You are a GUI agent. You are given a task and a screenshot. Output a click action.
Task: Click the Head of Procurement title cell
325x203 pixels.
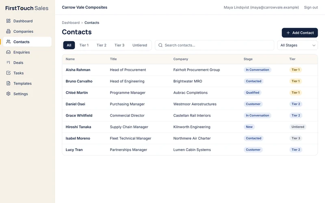tap(128, 70)
